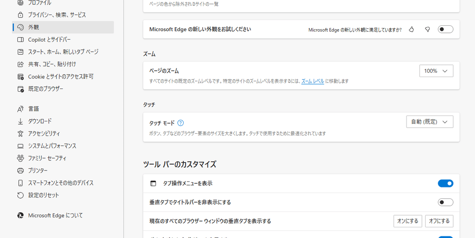Select the Cookie とサイトのアクセス許可 icon

click(x=21, y=76)
